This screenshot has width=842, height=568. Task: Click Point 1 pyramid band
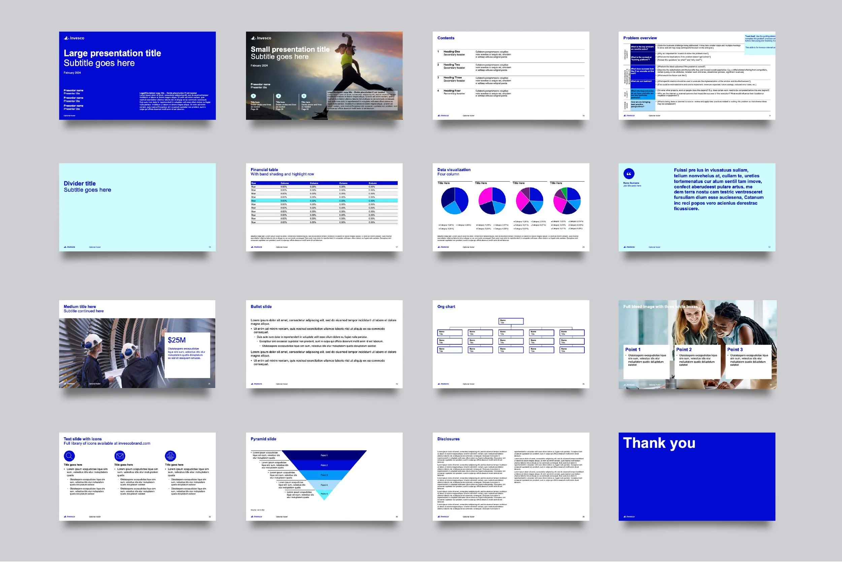pos(324,455)
